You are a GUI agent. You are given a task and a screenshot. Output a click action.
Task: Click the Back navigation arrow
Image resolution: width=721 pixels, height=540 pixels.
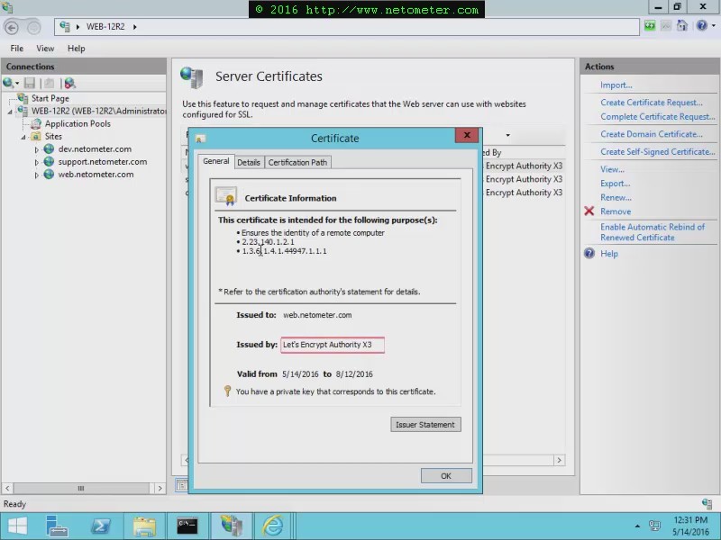pyautogui.click(x=12, y=28)
